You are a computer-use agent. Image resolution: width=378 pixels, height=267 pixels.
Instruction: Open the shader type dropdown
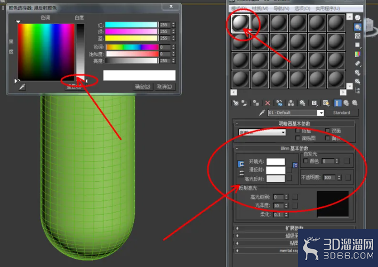tap(262, 132)
